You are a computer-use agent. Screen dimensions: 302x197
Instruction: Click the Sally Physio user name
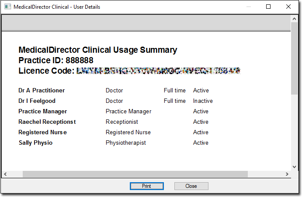36,143
